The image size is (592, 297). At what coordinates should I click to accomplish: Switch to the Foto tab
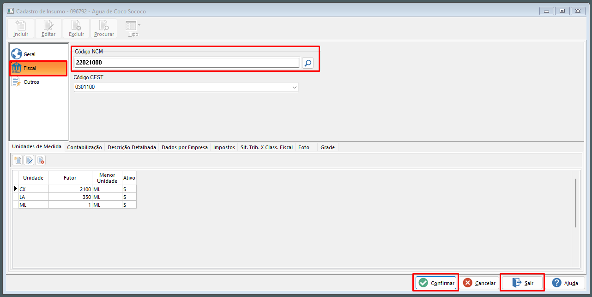[x=304, y=147]
